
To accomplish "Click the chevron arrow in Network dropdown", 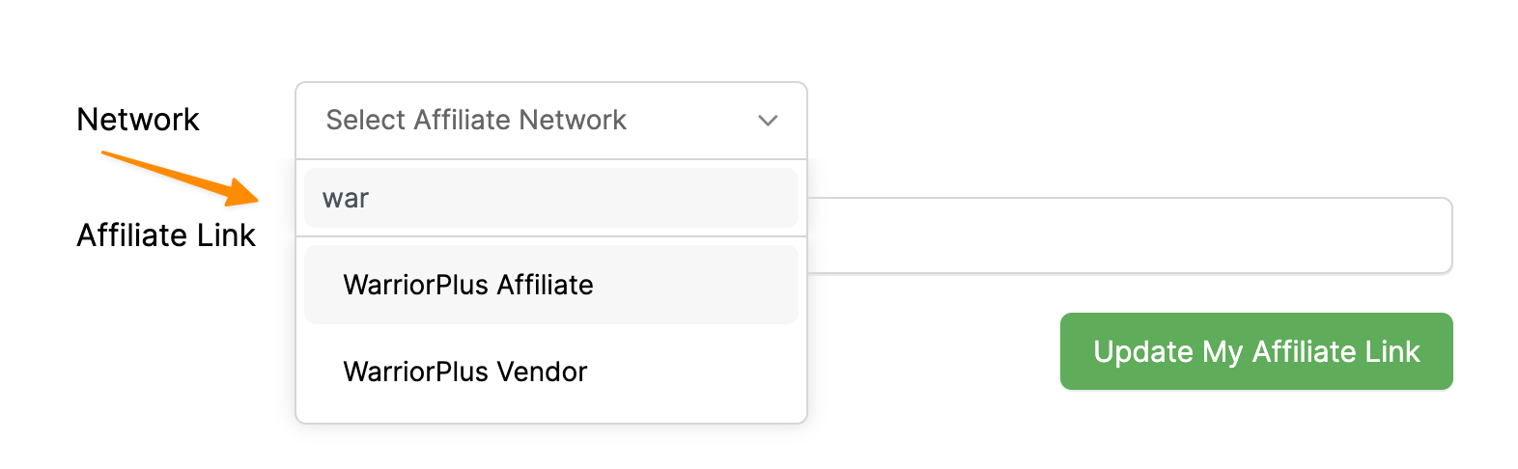I will 768,121.
